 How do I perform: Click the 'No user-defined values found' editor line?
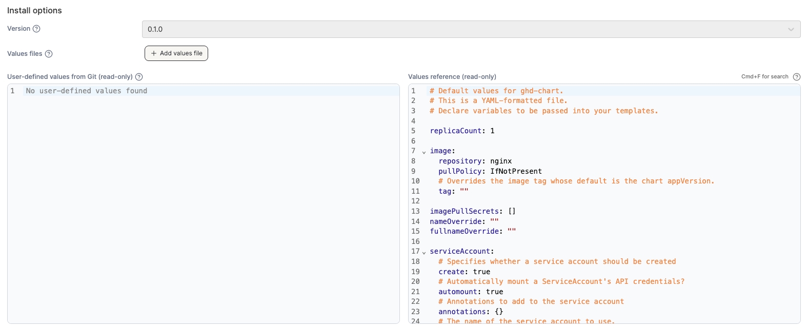pos(87,91)
